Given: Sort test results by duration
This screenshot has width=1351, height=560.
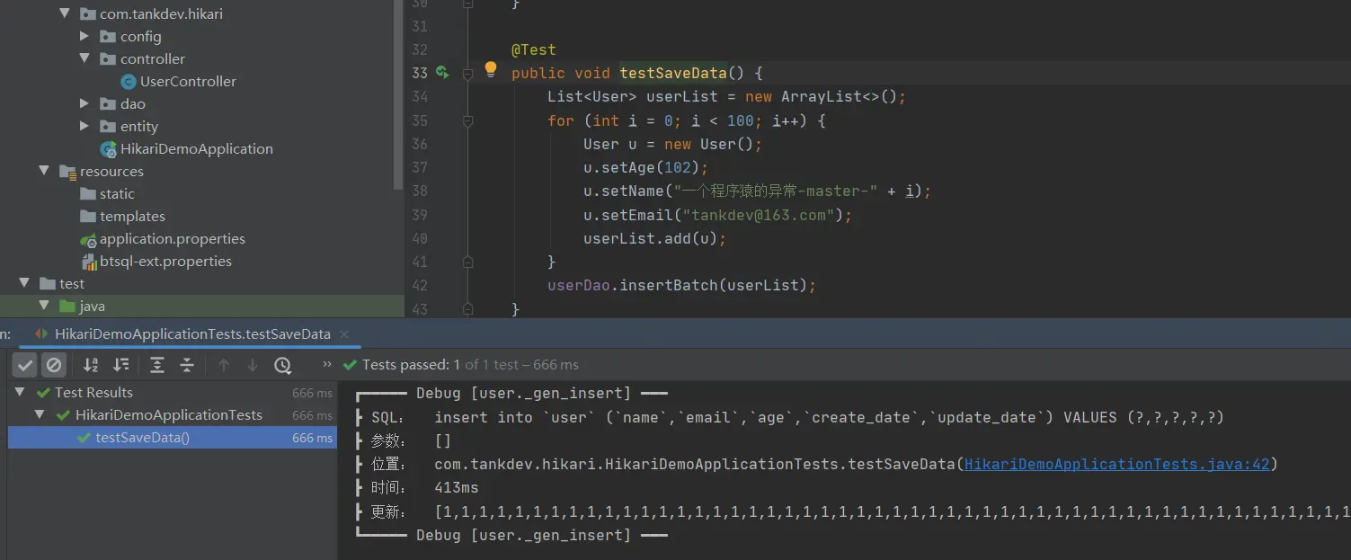Looking at the screenshot, I should click(121, 365).
